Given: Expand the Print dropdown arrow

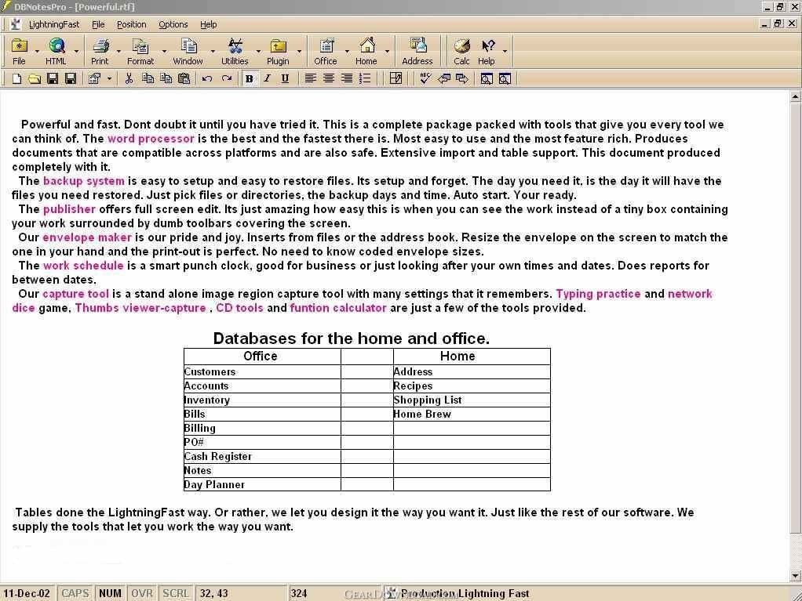Looking at the screenshot, I should [118, 52].
